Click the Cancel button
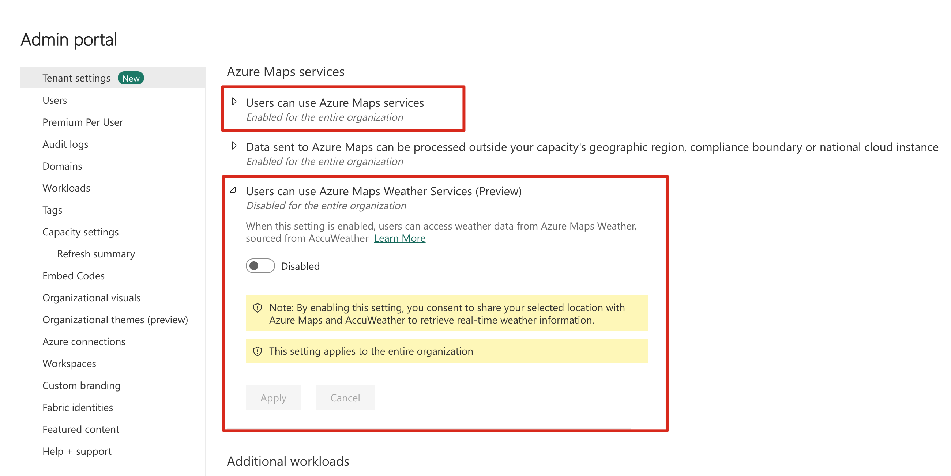 tap(345, 397)
